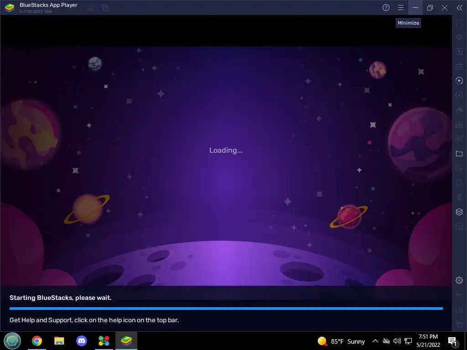467x350 pixels.
Task: Toggle Eco mode gauge icon in the sidebar
Action: [459, 226]
